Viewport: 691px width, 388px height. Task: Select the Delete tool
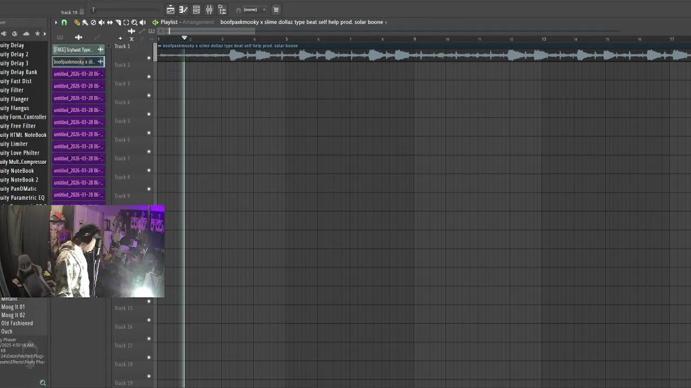click(93, 22)
